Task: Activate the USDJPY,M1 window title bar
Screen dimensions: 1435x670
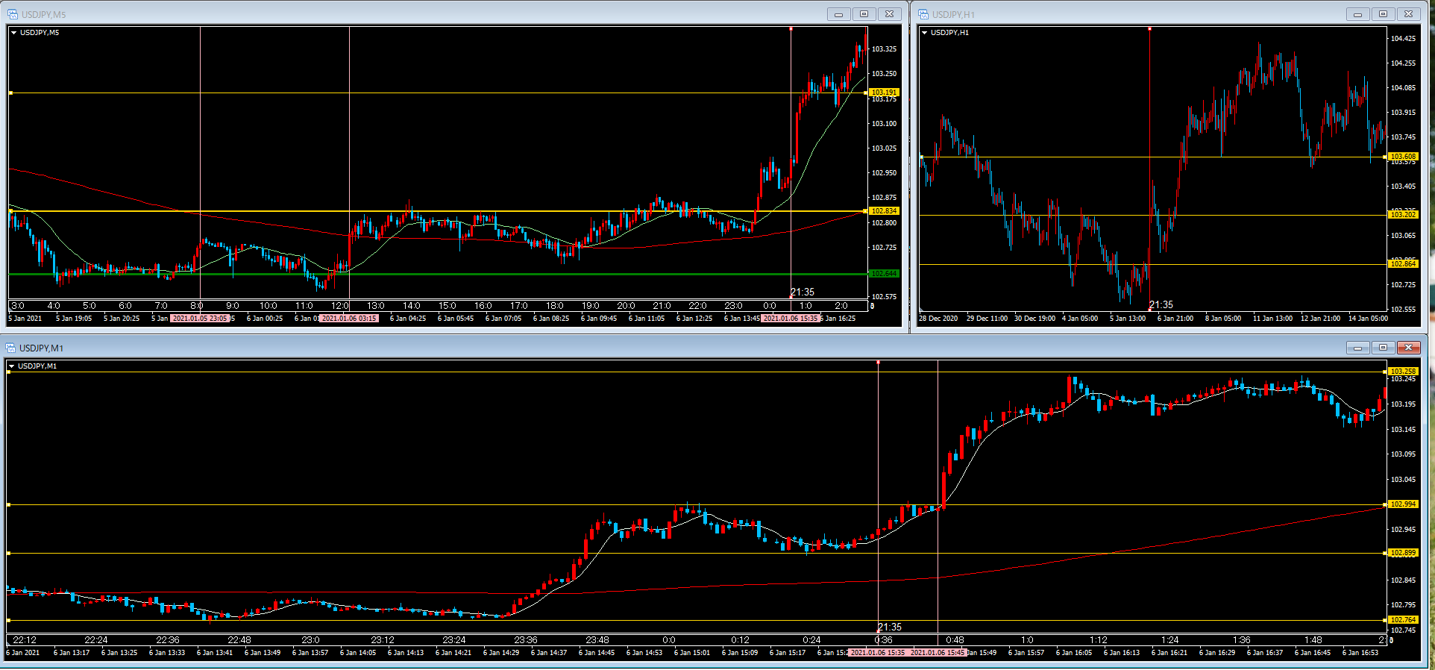Action: click(671, 348)
